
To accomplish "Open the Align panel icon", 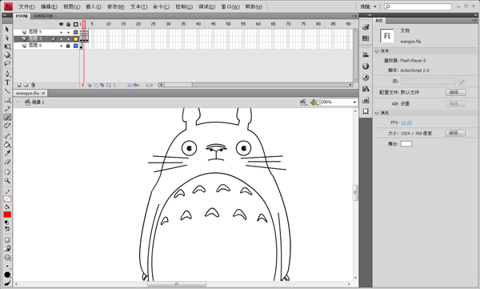I will pyautogui.click(x=366, y=55).
